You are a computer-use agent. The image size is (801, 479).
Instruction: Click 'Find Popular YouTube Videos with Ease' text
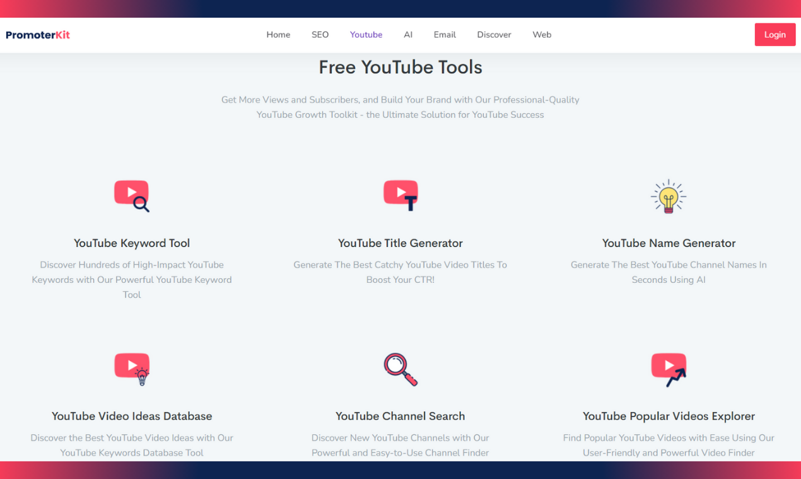click(x=669, y=445)
